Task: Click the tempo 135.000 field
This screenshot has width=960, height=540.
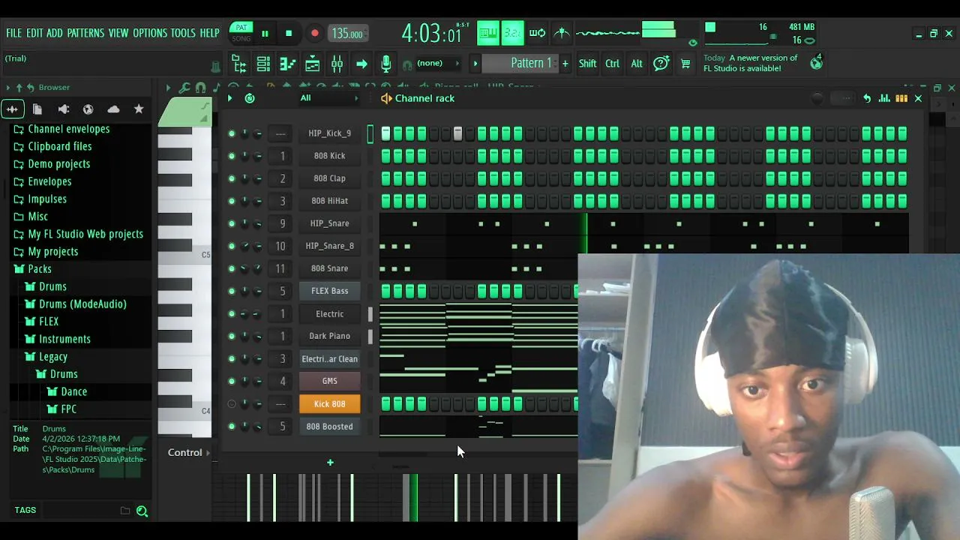Action: click(x=347, y=34)
